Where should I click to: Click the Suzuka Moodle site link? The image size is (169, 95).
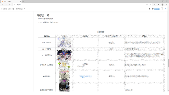(x=8, y=9)
